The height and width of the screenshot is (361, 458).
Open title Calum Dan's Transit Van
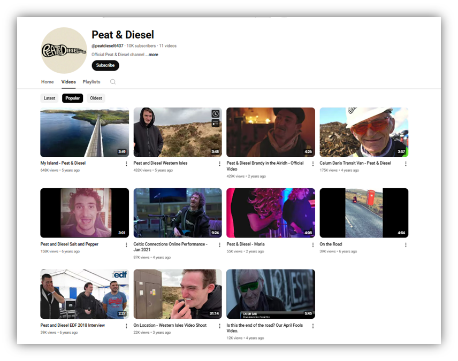355,163
